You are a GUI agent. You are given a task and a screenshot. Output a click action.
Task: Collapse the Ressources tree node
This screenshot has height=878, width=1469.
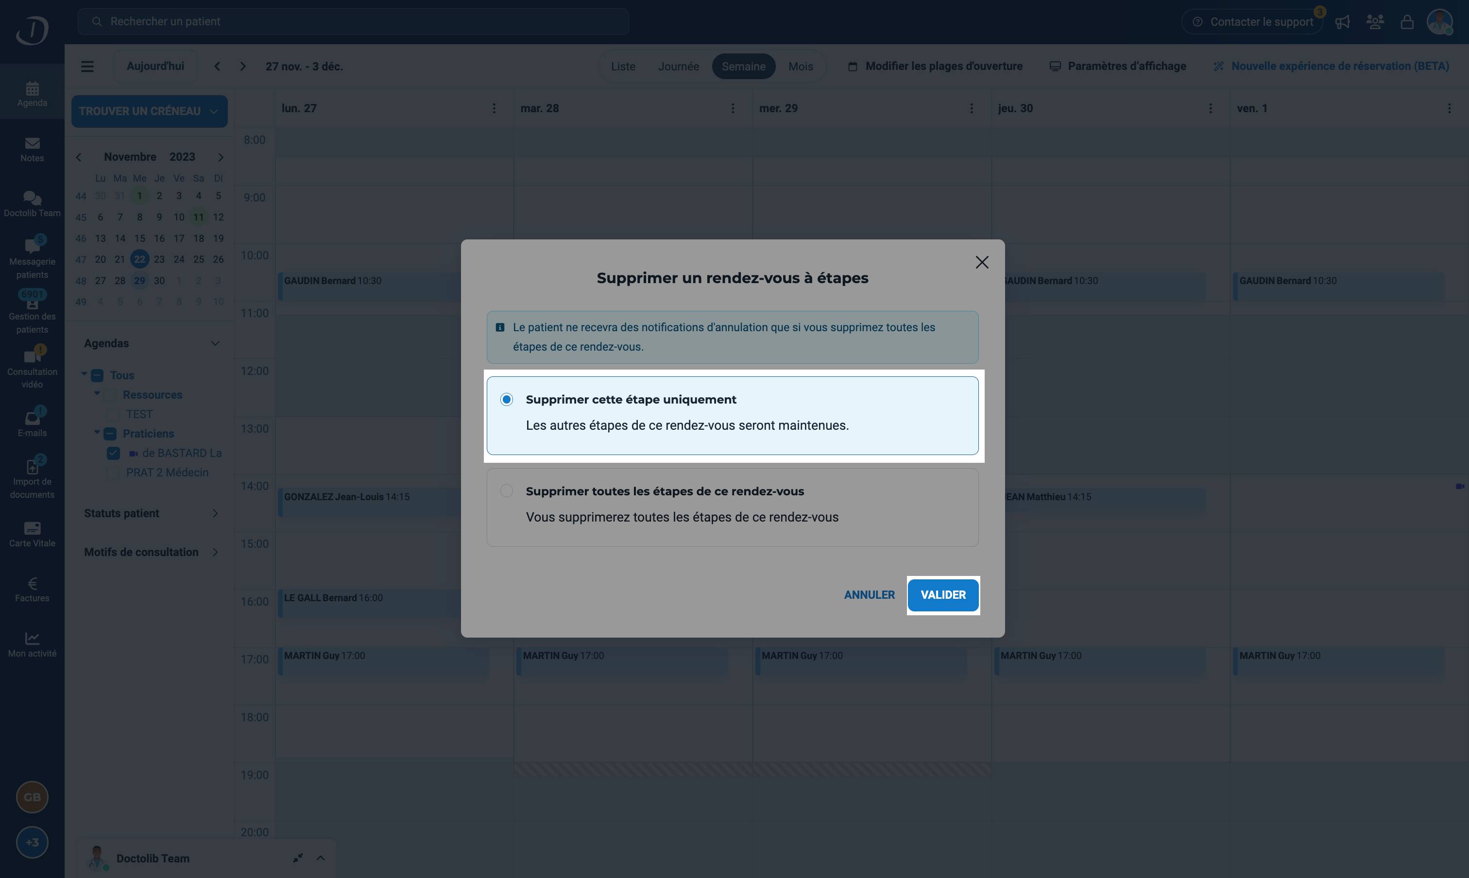coord(97,393)
